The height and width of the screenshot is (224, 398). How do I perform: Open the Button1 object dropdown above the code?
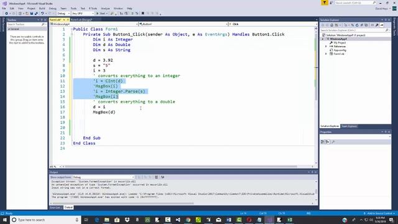(183, 24)
